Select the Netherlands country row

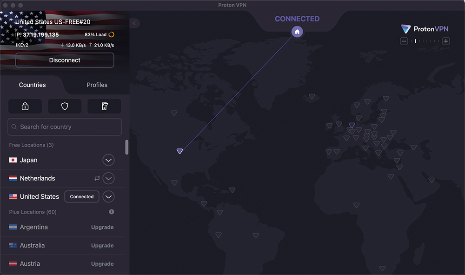[62, 178]
